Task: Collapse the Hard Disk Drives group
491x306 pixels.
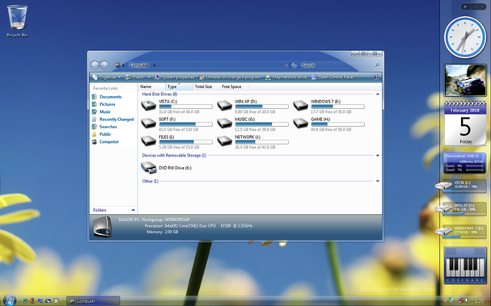Action: click(x=378, y=94)
